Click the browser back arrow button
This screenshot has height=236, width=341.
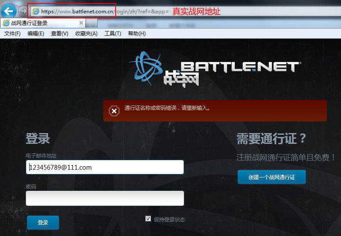pyautogui.click(x=9, y=10)
